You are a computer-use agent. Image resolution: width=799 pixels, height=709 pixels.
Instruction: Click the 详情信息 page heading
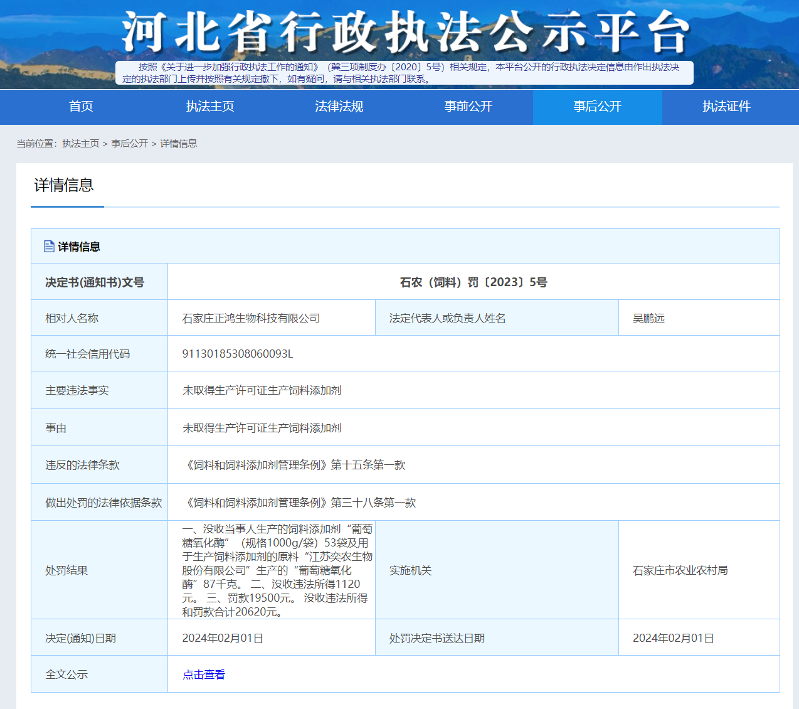[x=64, y=185]
